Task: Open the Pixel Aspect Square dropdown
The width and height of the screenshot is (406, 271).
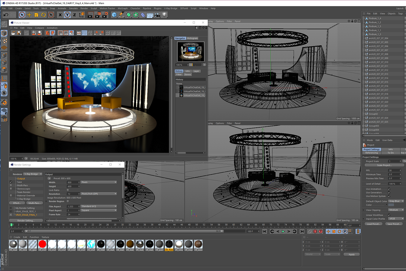Action: coord(99,210)
